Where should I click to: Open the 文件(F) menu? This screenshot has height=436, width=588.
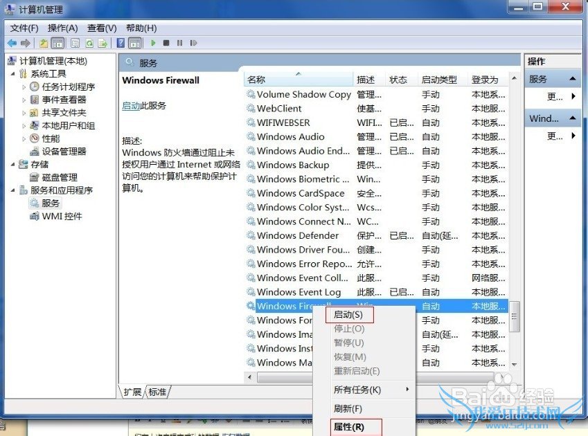24,28
